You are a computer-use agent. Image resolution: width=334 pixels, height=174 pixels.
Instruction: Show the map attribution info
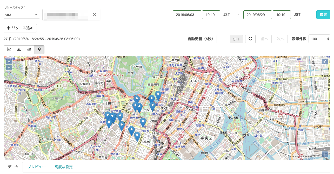(325, 154)
